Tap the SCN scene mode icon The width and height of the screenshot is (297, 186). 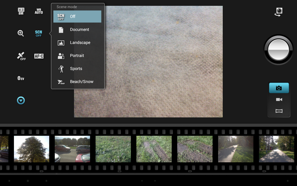click(39, 33)
